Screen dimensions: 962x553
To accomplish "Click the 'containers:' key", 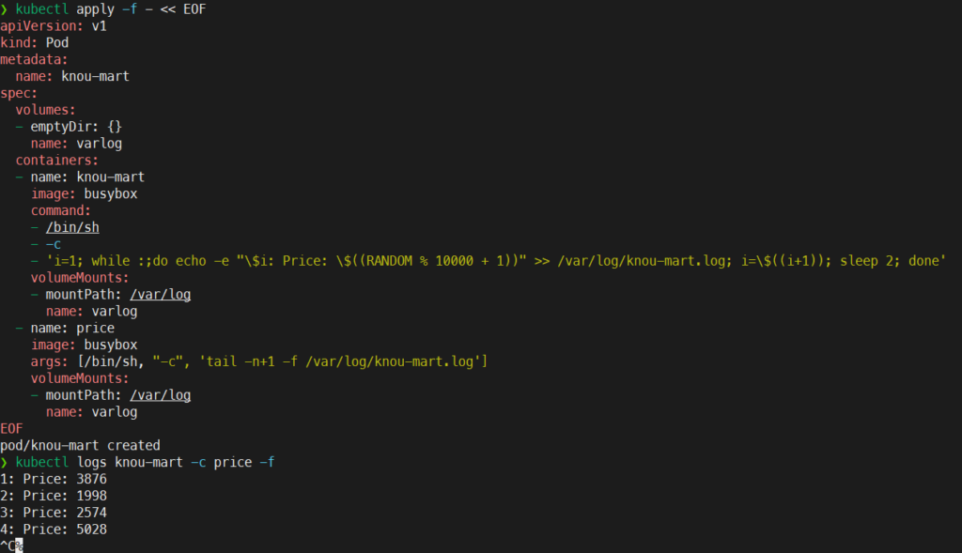I will [x=57, y=161].
